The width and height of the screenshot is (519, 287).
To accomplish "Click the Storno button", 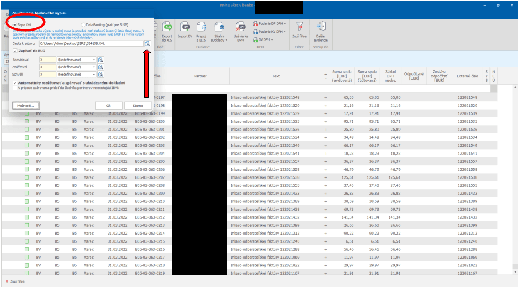I will click(138, 106).
